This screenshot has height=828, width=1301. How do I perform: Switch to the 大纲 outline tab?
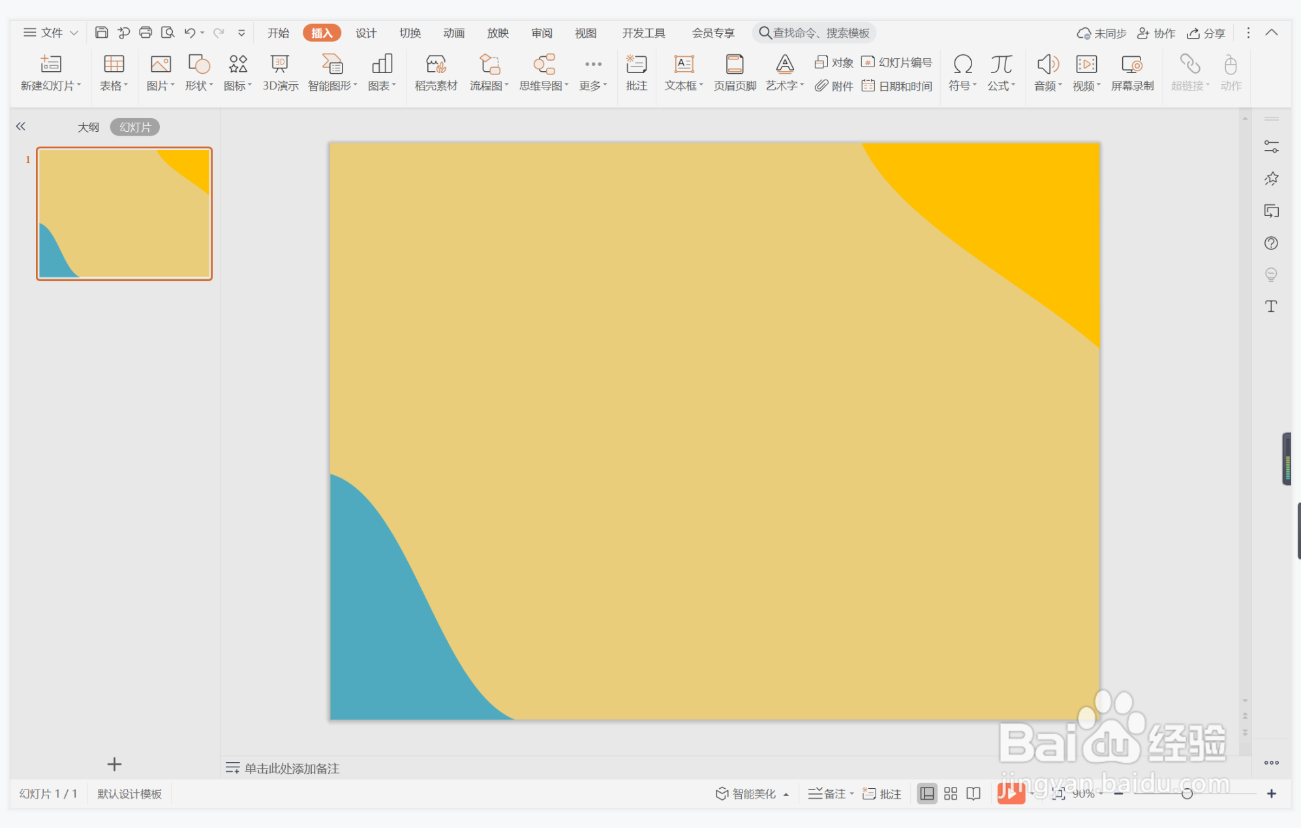[88, 127]
